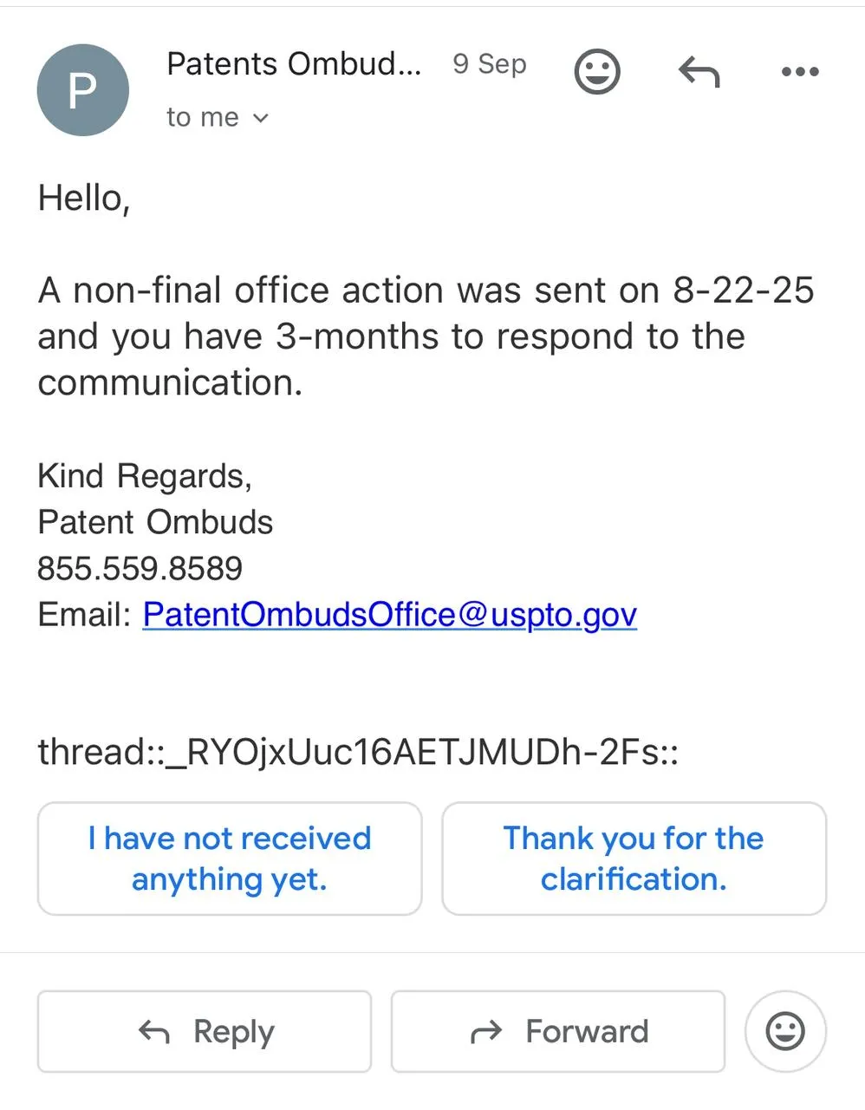The height and width of the screenshot is (1110, 865).
Task: Tap the 'Hello,' greeting line
Action: coord(84,199)
